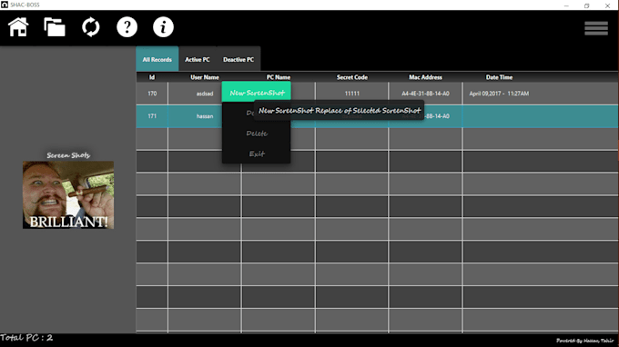
Task: Choose New ScreenShot from context menu
Action: pos(257,93)
